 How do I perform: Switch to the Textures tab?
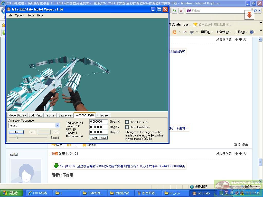[x=50, y=115]
